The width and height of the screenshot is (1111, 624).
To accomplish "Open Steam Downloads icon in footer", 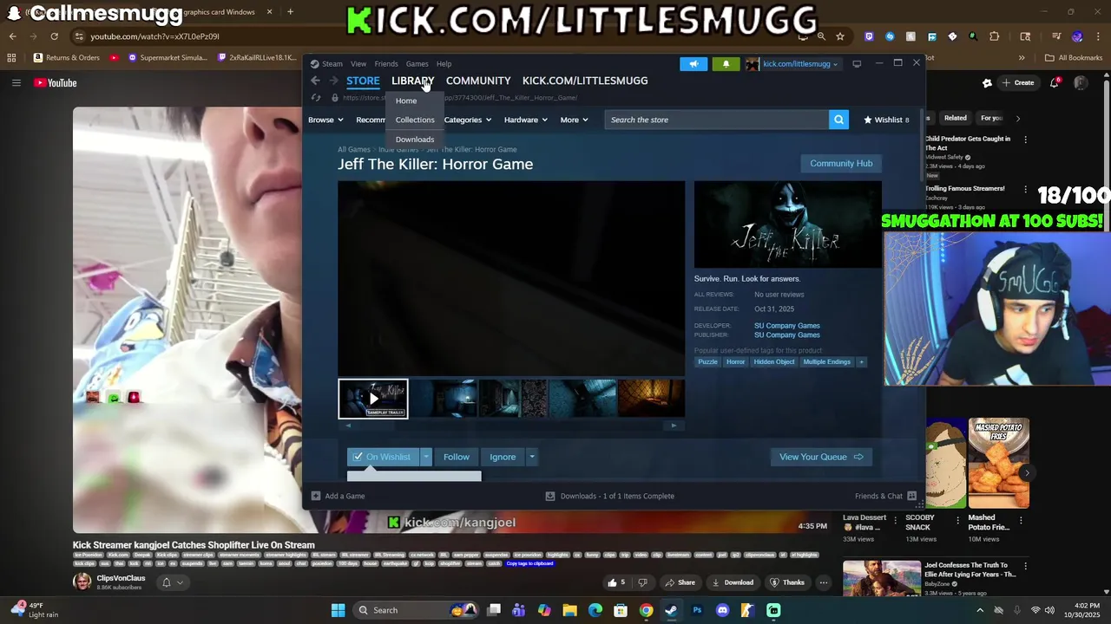I will pos(550,496).
